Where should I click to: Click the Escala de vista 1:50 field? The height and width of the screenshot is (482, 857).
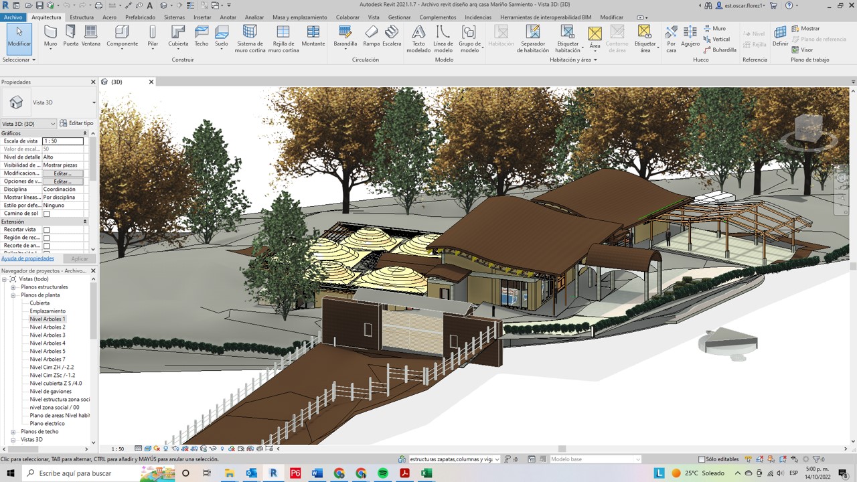63,141
